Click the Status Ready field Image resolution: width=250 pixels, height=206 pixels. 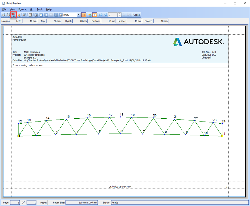[180, 202]
